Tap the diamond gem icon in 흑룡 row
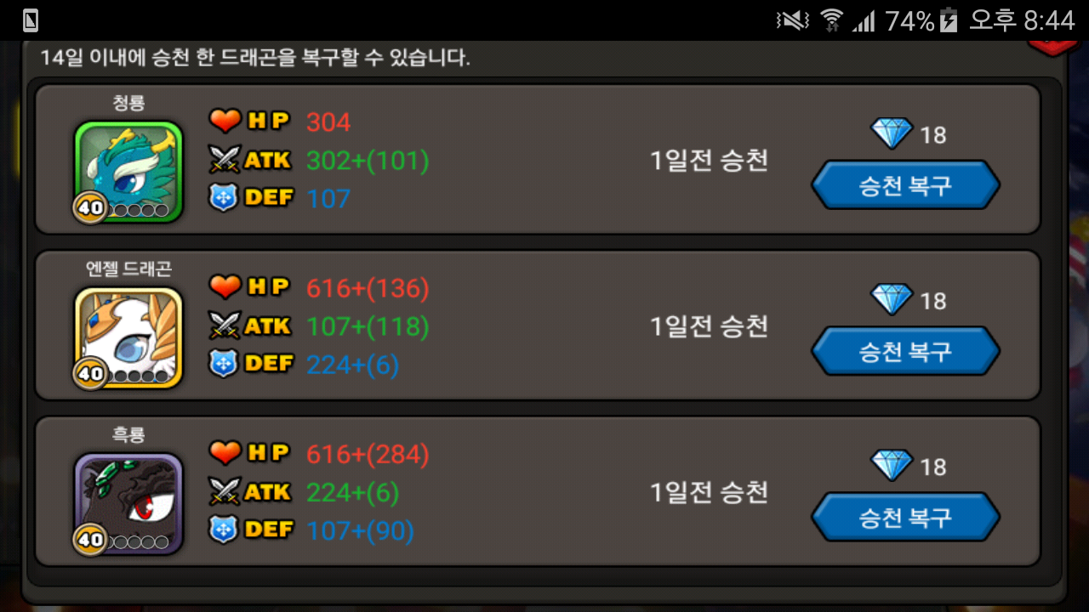The image size is (1089, 612). [x=892, y=465]
